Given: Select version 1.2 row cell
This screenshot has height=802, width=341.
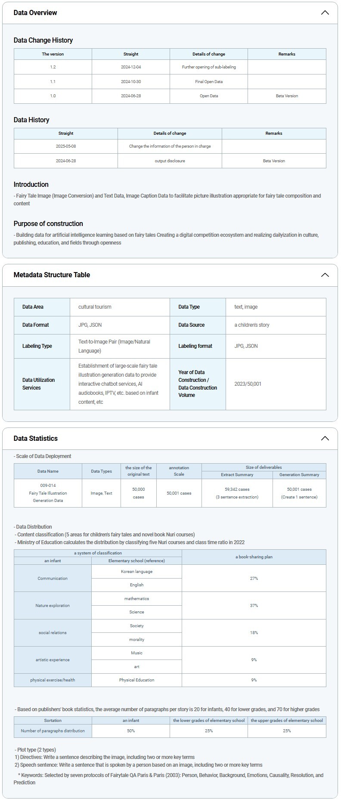Looking at the screenshot, I should coord(53,67).
